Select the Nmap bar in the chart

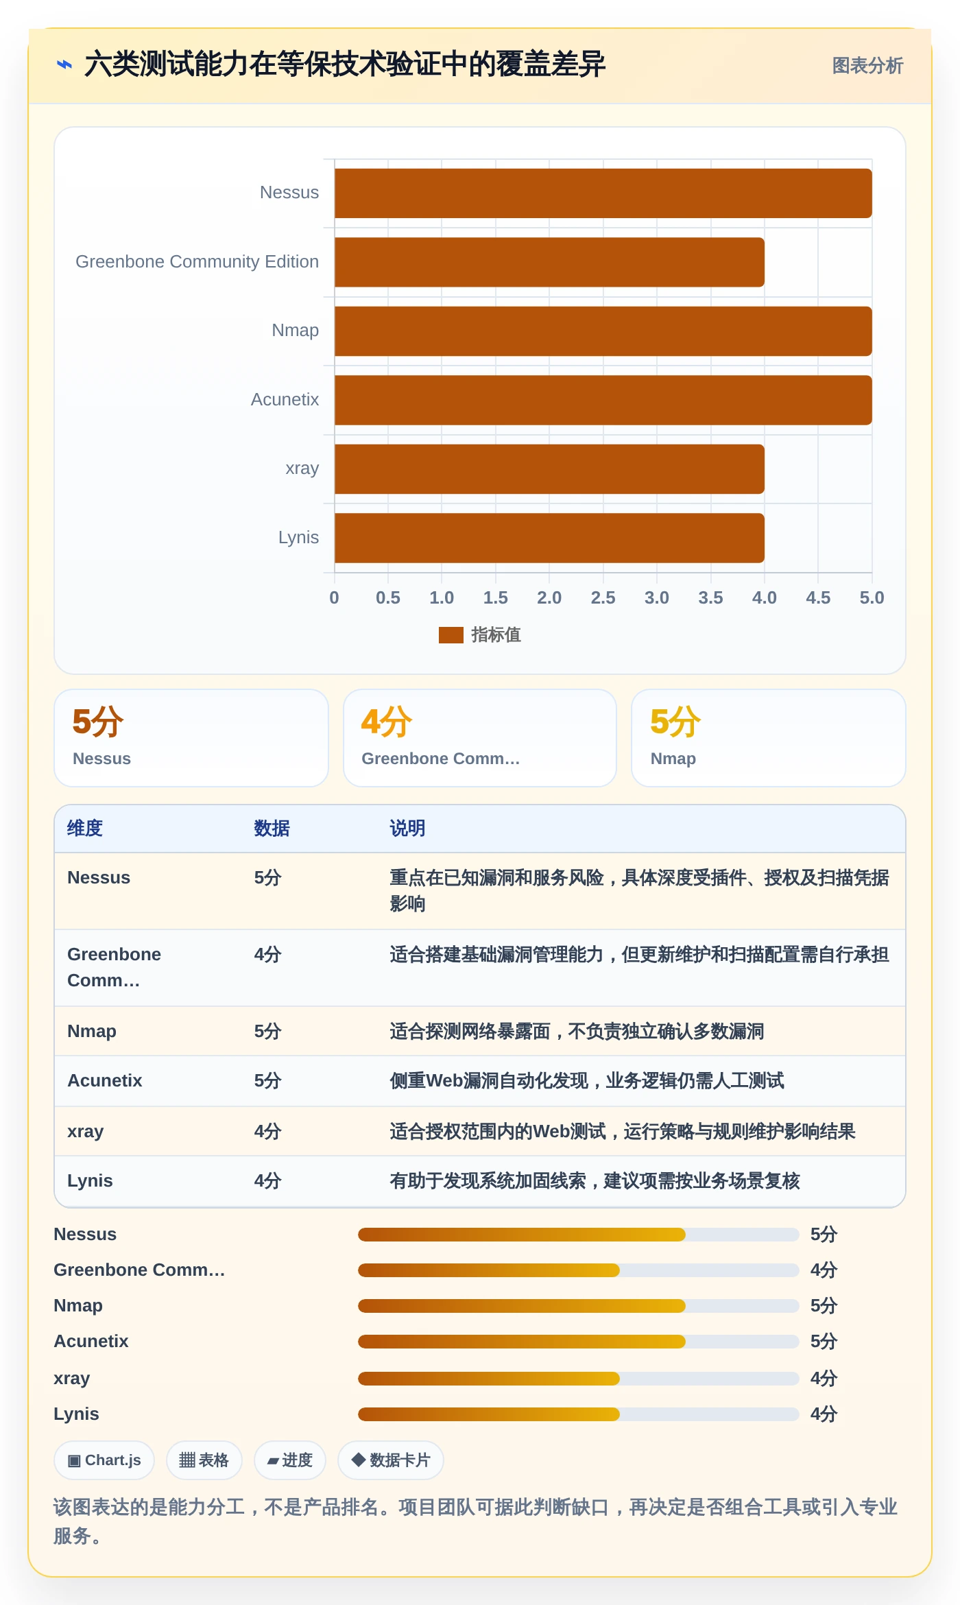point(603,331)
